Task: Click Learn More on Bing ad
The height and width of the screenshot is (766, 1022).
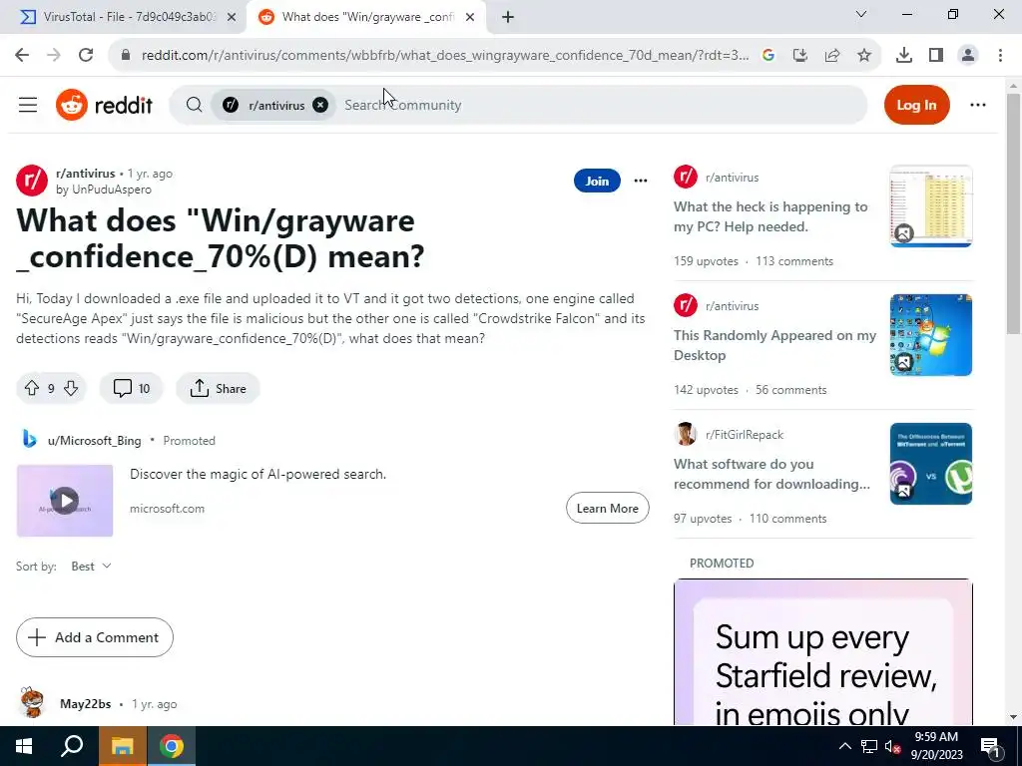Action: point(608,508)
